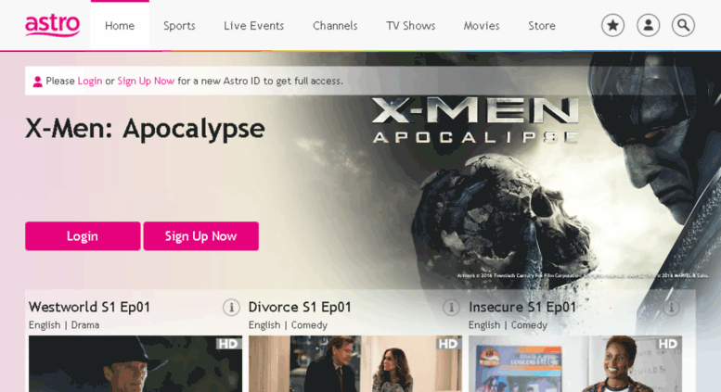Screen dimensions: 721x392
Task: Play the Divorce thumbnail
Action: click(x=355, y=363)
